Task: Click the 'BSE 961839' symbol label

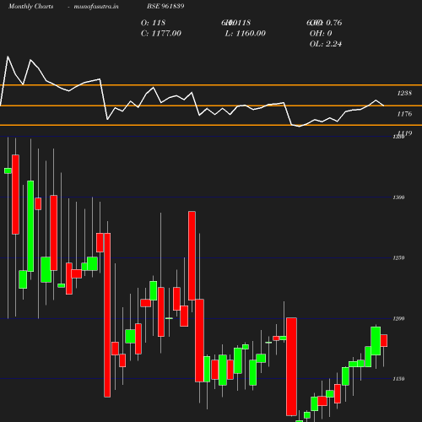Action: (x=165, y=6)
